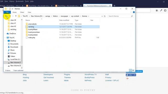Select the index.php file

click(31, 38)
